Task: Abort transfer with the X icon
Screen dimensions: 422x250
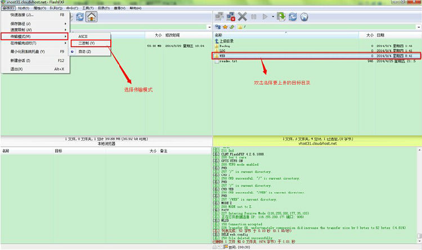Action: 243,17
